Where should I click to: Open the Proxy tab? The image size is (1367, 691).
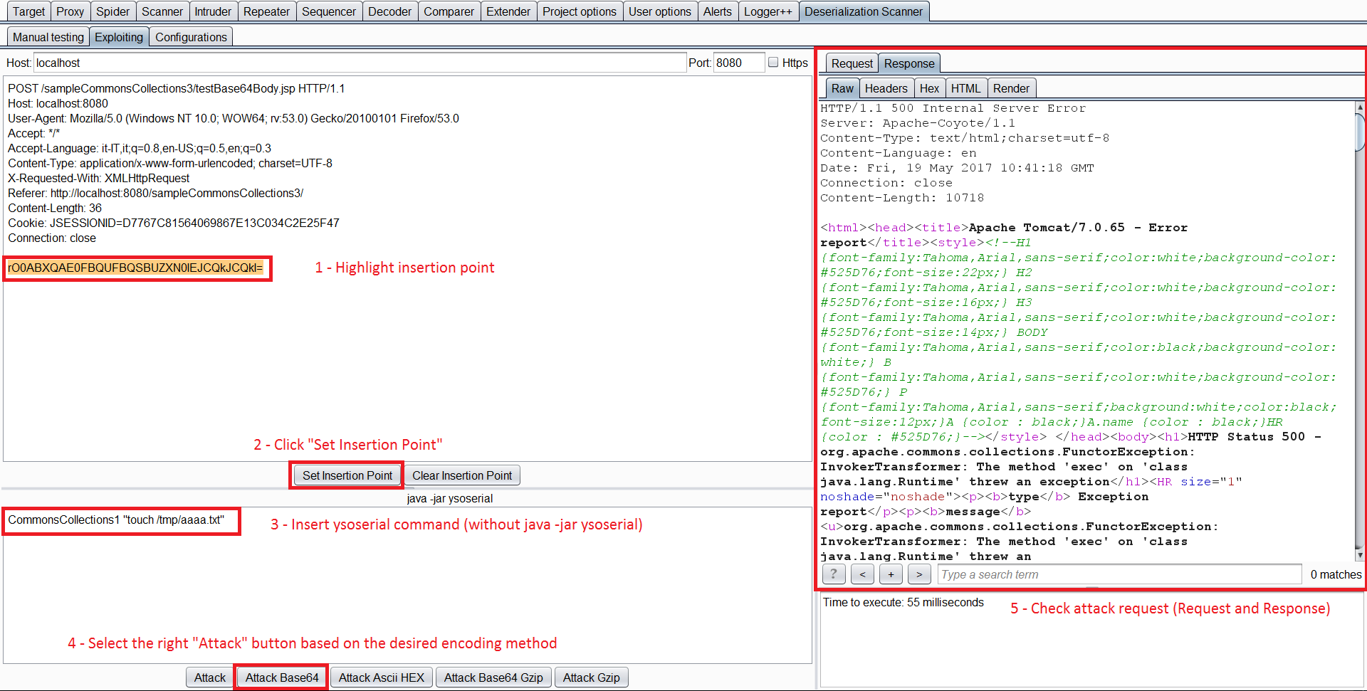[70, 11]
